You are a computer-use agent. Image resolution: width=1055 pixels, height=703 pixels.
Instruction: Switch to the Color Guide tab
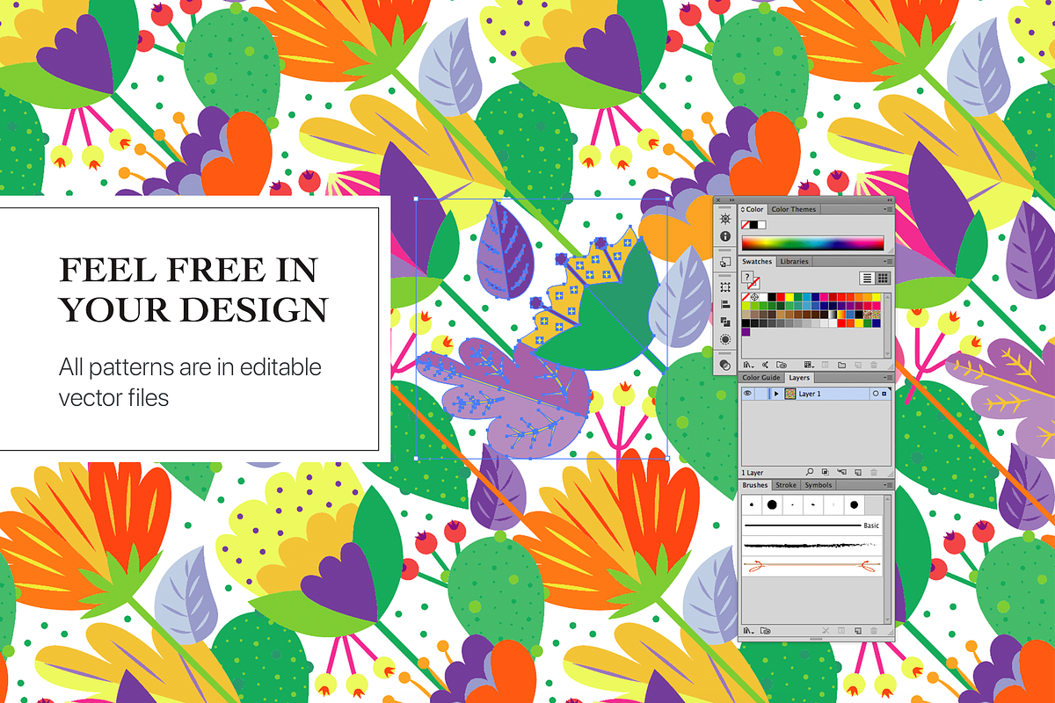point(761,378)
